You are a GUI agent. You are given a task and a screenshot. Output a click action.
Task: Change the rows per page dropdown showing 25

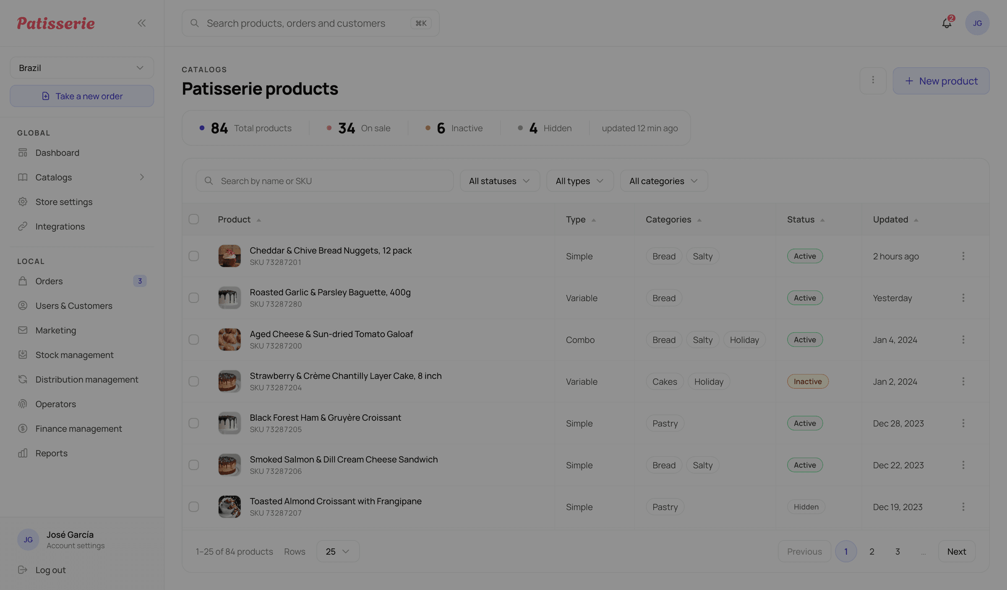338,551
